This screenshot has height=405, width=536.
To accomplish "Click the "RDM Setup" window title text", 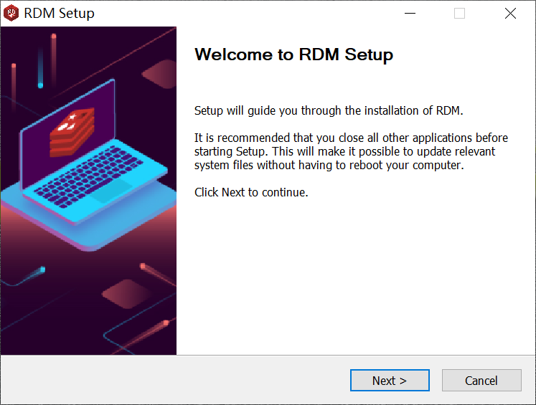I will (x=59, y=14).
